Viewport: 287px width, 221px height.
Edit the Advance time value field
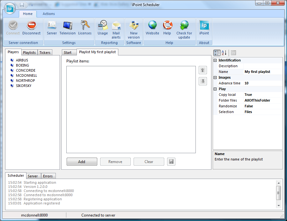[x=262, y=83]
